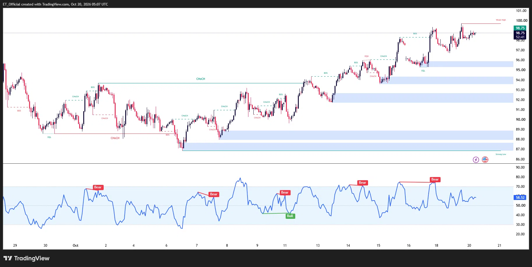Click the Bear label above date 7
Screen dimensions: 532x267
[x=214, y=194]
